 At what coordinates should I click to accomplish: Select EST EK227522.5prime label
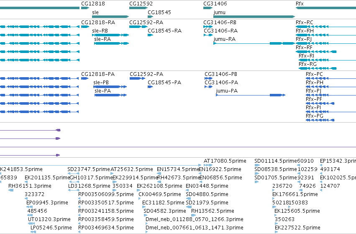pos(297,228)
